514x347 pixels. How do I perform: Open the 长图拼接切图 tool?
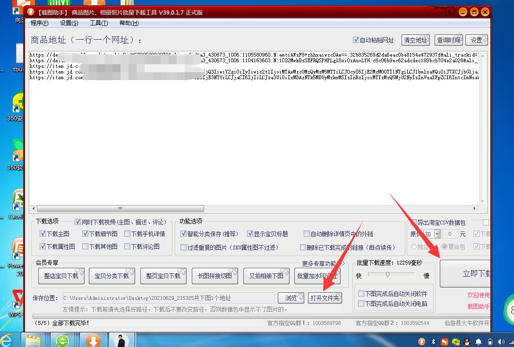214,277
